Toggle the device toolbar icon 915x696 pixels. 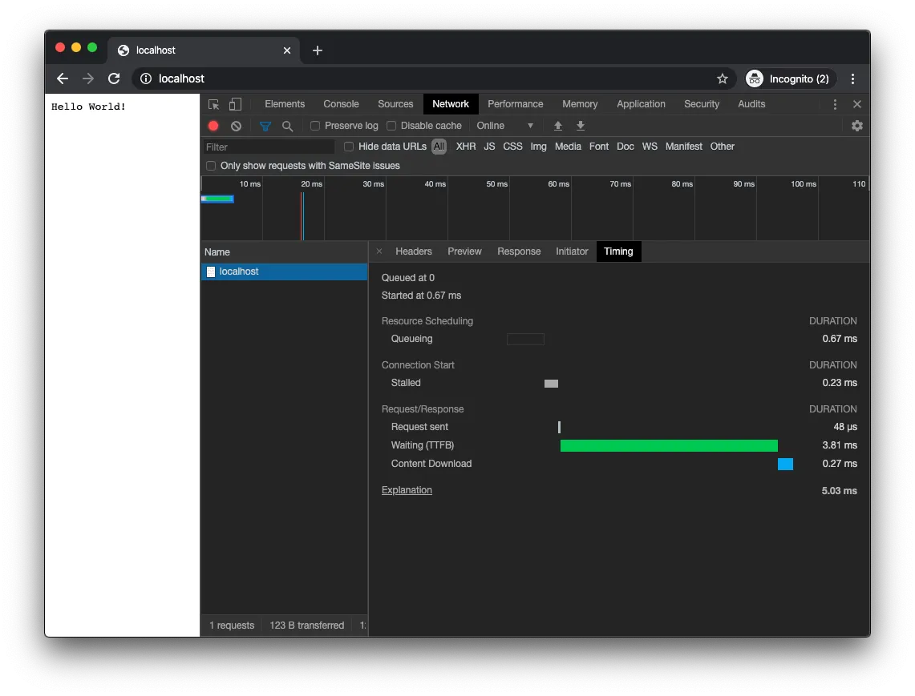pyautogui.click(x=235, y=104)
